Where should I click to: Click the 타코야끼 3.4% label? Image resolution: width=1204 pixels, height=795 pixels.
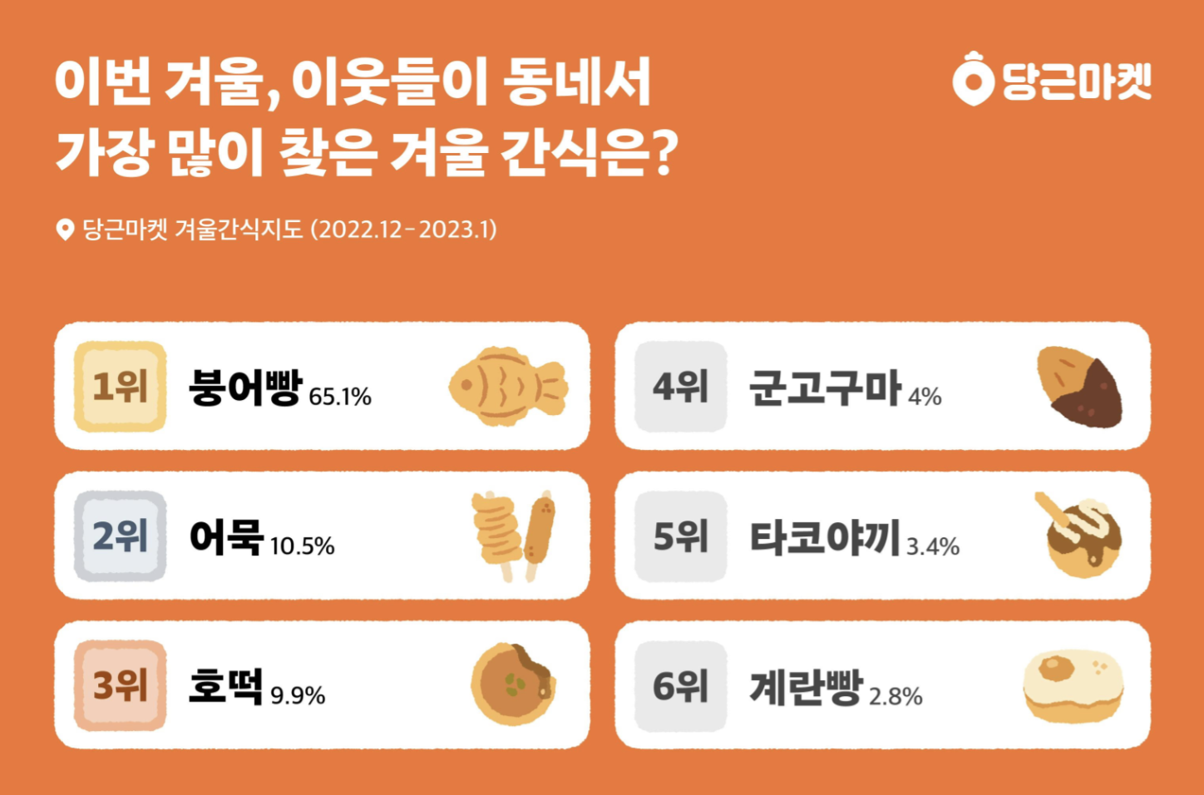855,538
